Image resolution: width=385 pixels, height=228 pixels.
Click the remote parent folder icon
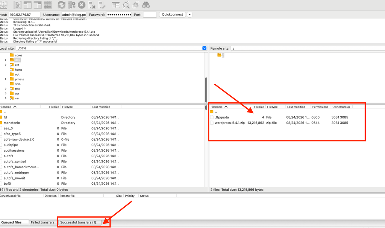click(212, 112)
